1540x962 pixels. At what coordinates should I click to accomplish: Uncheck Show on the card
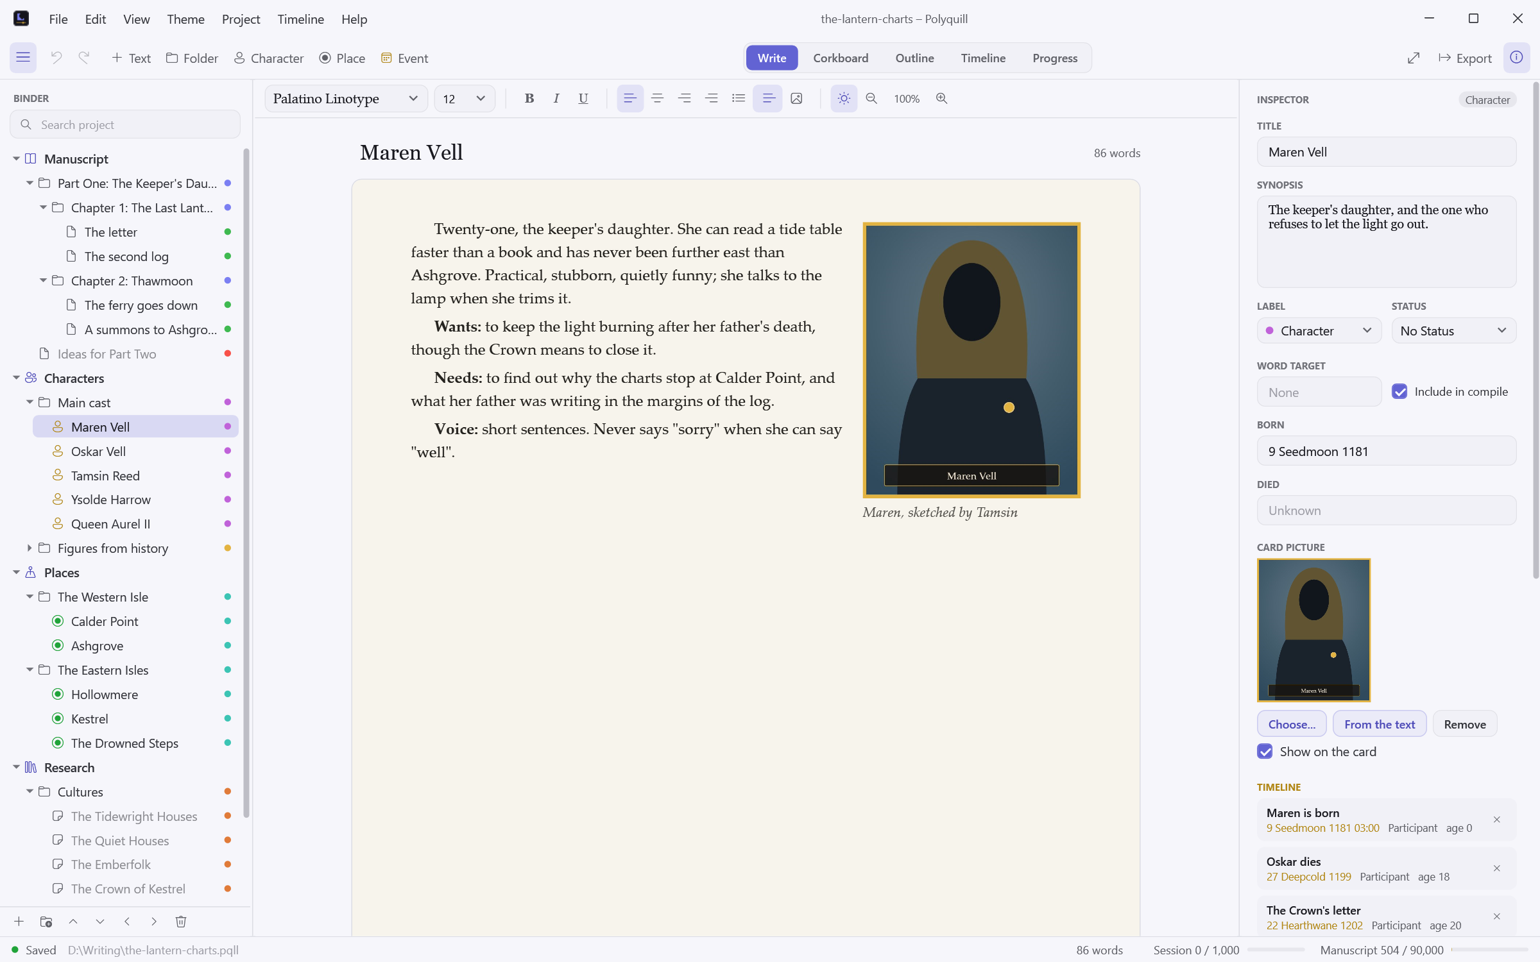pos(1265,752)
